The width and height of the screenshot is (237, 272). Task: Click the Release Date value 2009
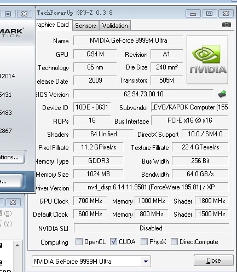pos(95,80)
